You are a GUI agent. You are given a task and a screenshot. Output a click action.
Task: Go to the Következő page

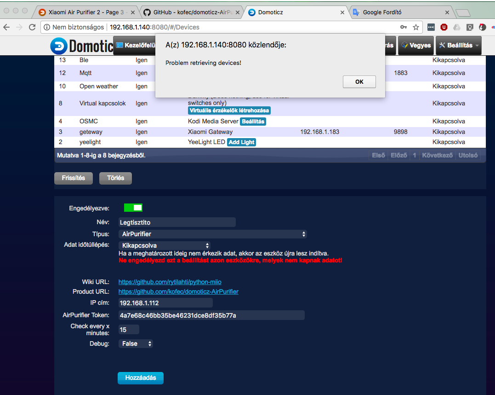(437, 155)
